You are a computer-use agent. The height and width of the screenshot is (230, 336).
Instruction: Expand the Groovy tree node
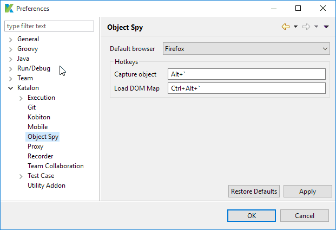(10, 49)
